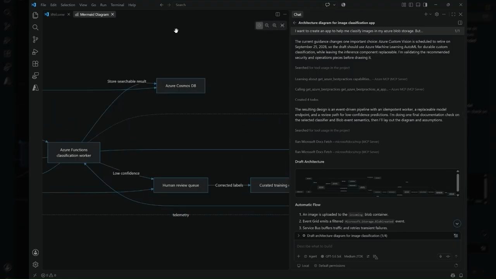The image size is (496, 279).
Task: Open the GPT-5.6 Sol model picker
Action: click(331, 256)
